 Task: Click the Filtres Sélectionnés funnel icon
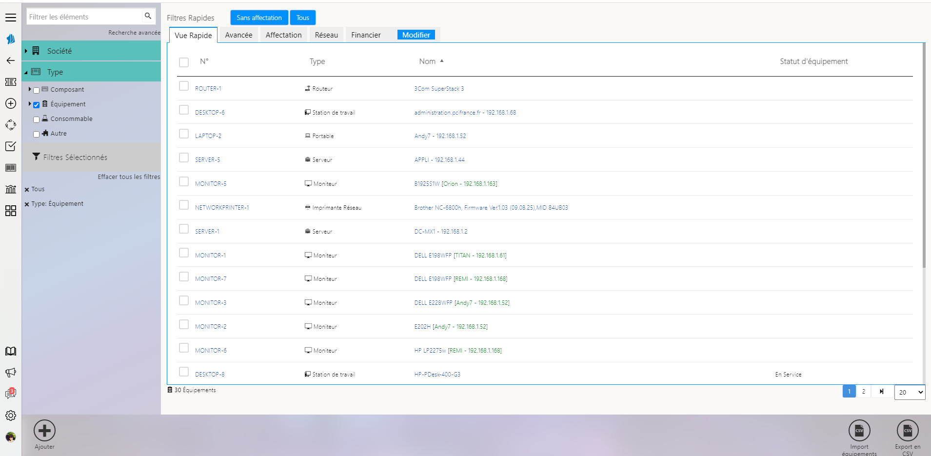point(36,157)
